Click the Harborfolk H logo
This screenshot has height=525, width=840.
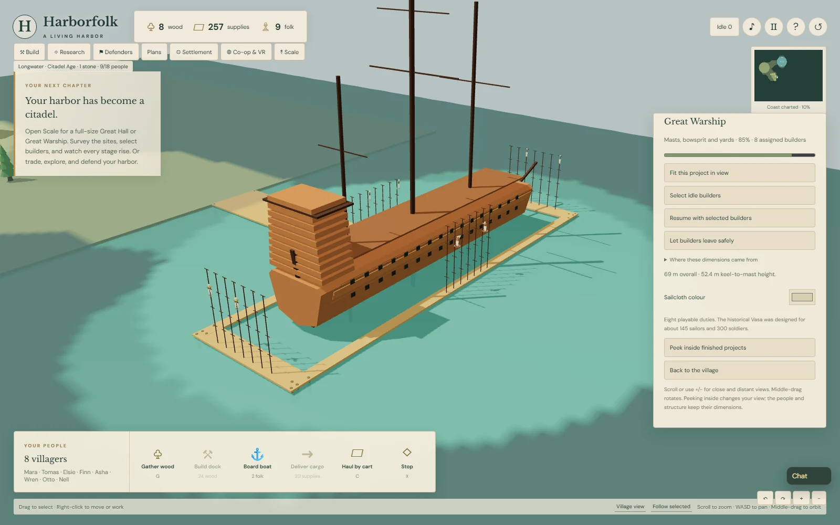[x=25, y=26]
